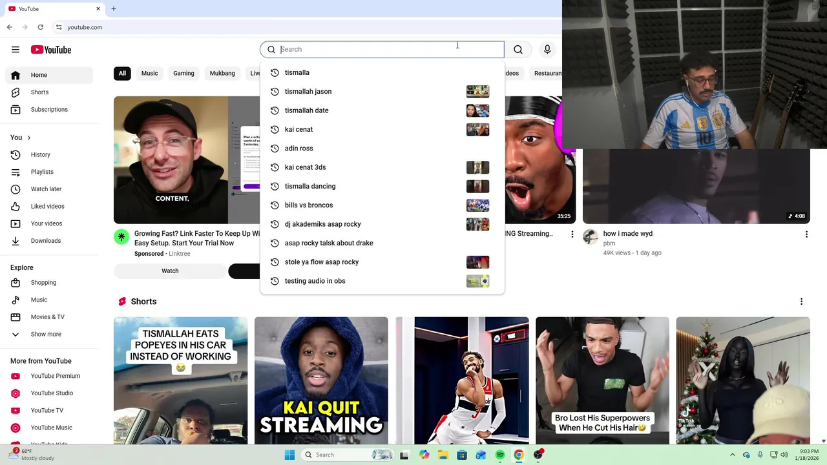Image resolution: width=827 pixels, height=465 pixels.
Task: Choose 'adin ross' search suggestion
Action: tap(382, 149)
